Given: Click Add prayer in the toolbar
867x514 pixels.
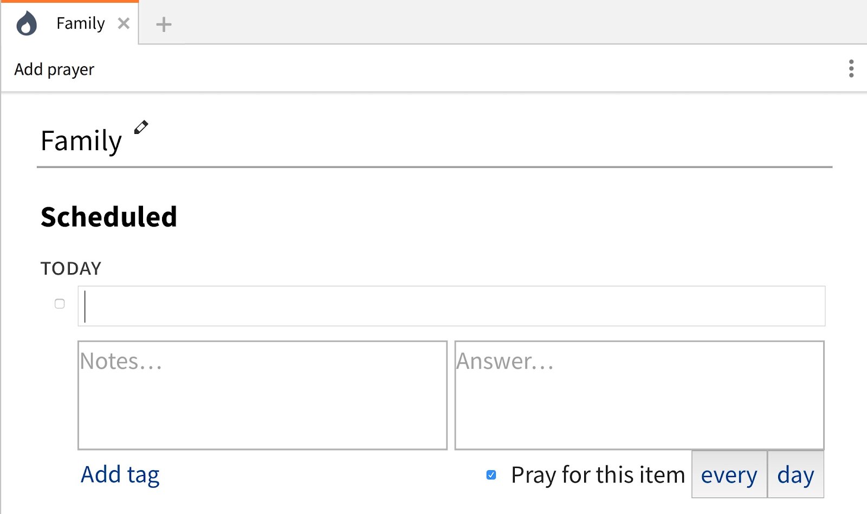Looking at the screenshot, I should click(54, 69).
